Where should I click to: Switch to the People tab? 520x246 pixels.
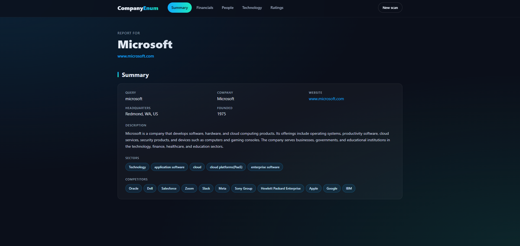pyautogui.click(x=227, y=8)
